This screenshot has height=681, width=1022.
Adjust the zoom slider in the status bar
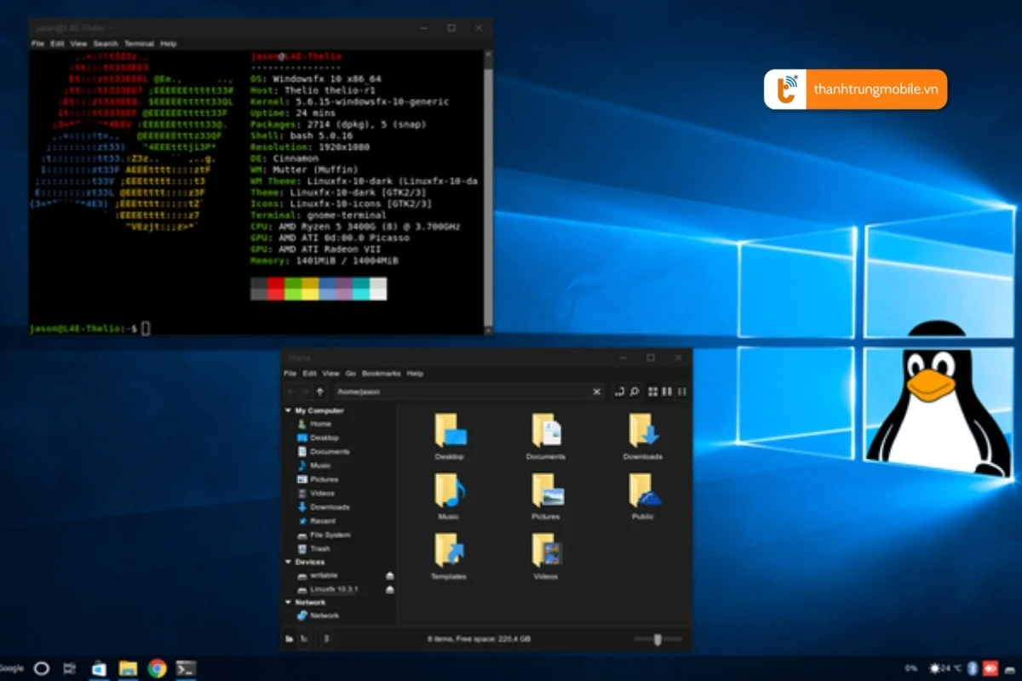[x=657, y=638]
